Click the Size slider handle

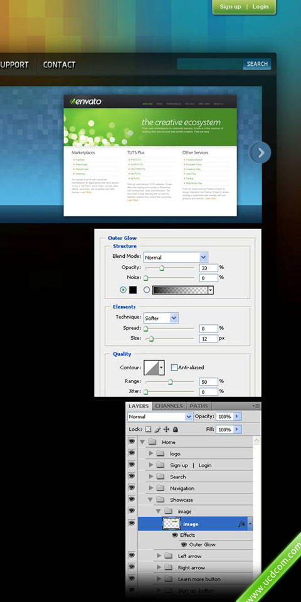[x=151, y=339]
